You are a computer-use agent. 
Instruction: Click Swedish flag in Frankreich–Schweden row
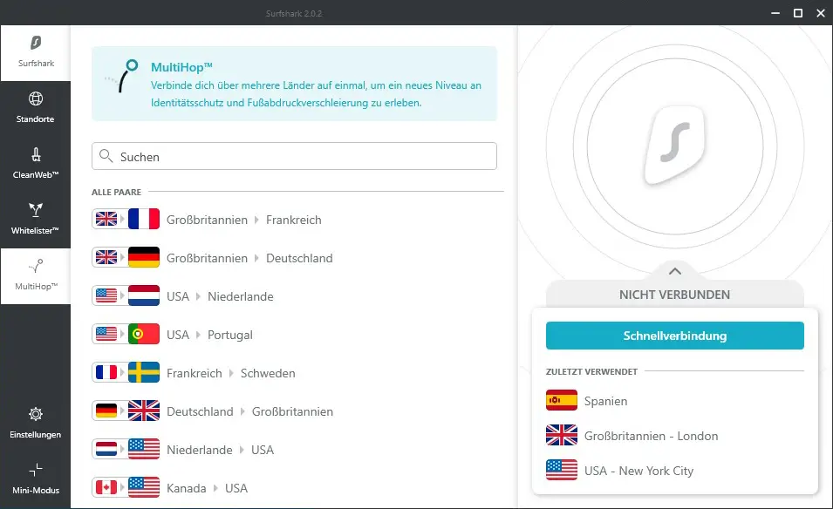tap(144, 372)
